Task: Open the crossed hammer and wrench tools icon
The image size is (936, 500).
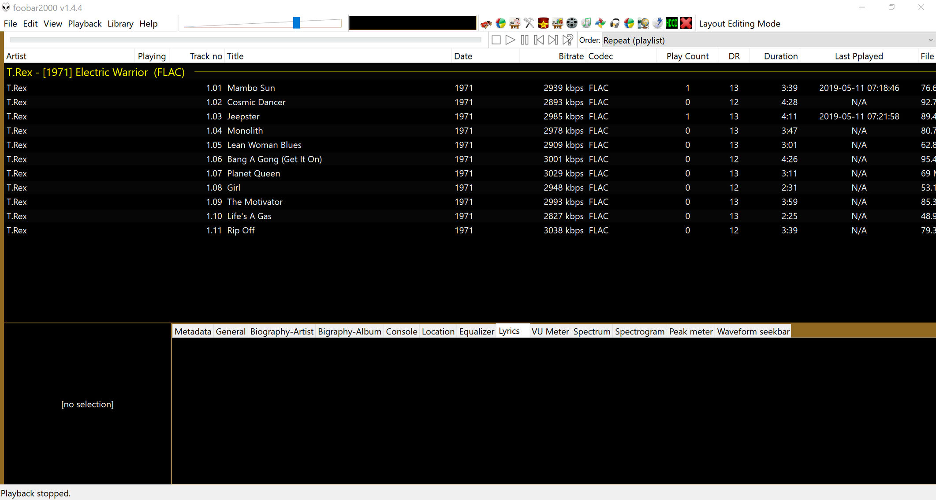Action: click(529, 23)
